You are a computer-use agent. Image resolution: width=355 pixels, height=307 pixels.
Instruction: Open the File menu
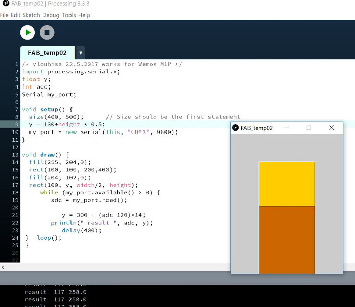[4, 15]
